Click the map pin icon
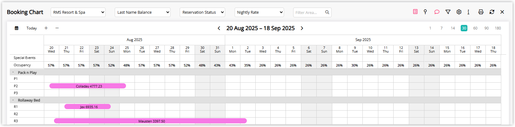The width and height of the screenshot is (515, 127). coord(425,12)
